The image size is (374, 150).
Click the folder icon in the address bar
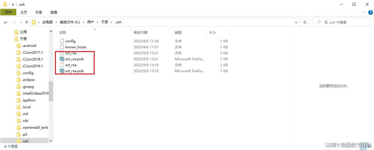[34, 22]
